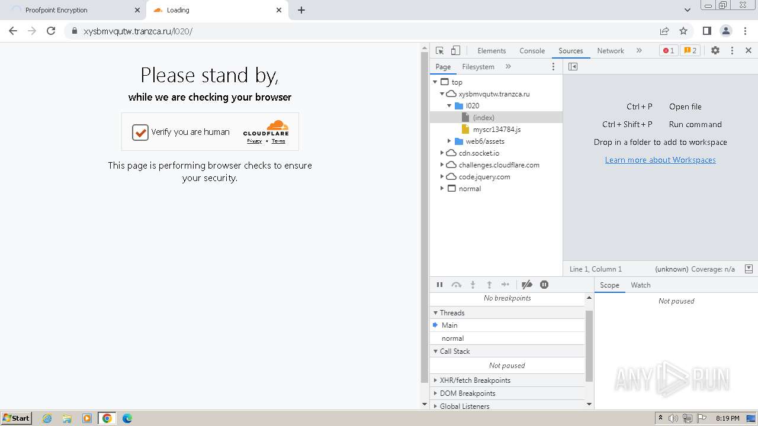Viewport: 758px width, 426px height.
Task: Expand cdn.socket.io domain node
Action: [442, 153]
